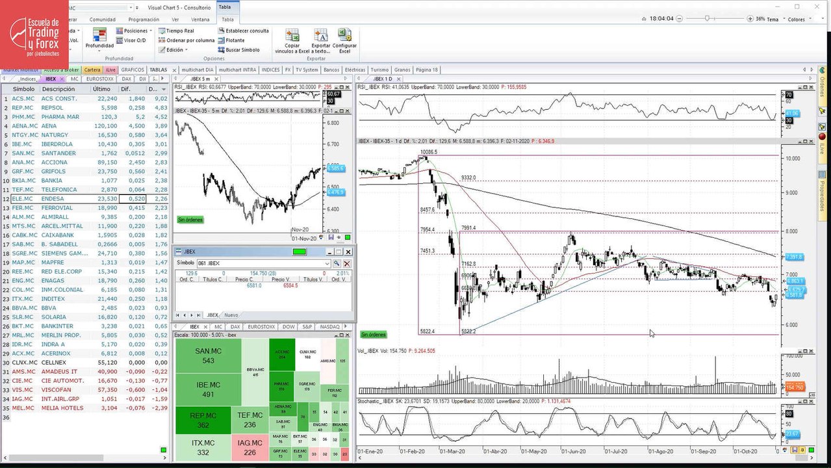
Task: Toggle the Flotante window option
Action: 231,40
